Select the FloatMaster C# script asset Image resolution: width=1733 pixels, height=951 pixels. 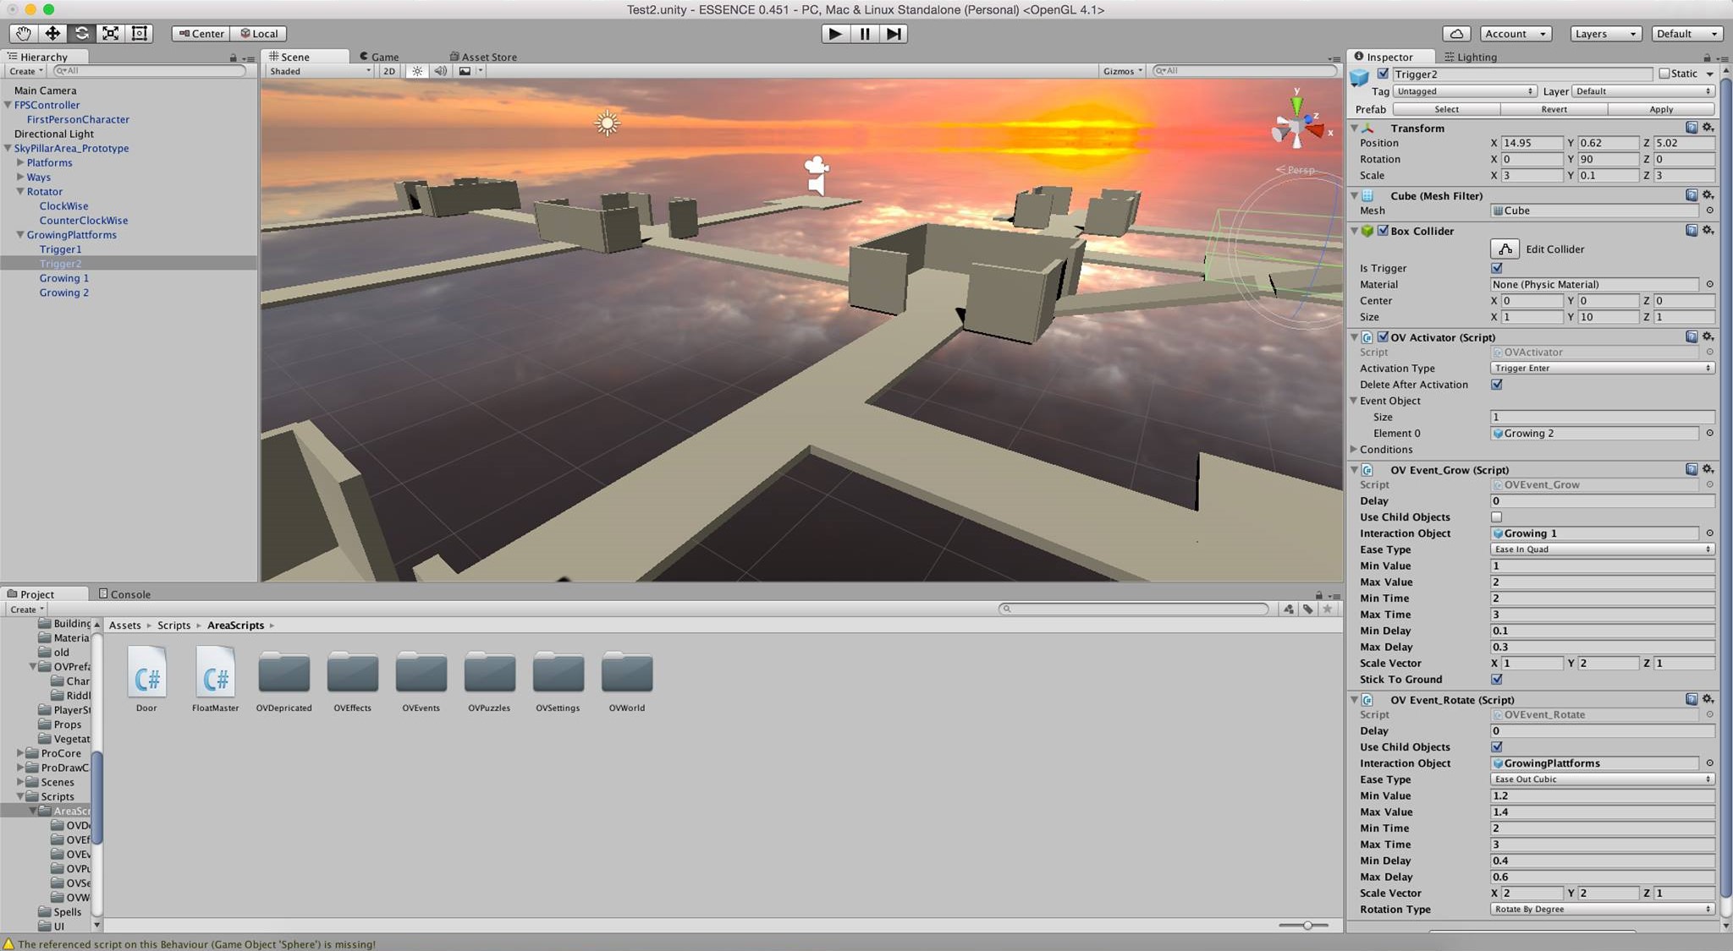click(215, 680)
